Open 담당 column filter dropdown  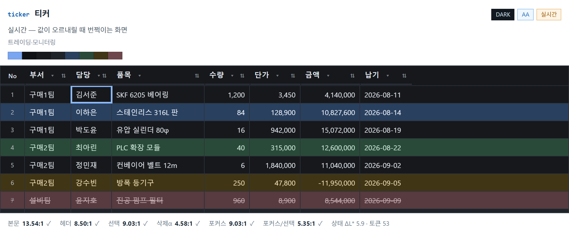point(99,76)
